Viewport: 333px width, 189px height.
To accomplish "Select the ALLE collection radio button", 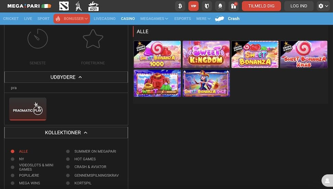I will (x=13, y=151).
